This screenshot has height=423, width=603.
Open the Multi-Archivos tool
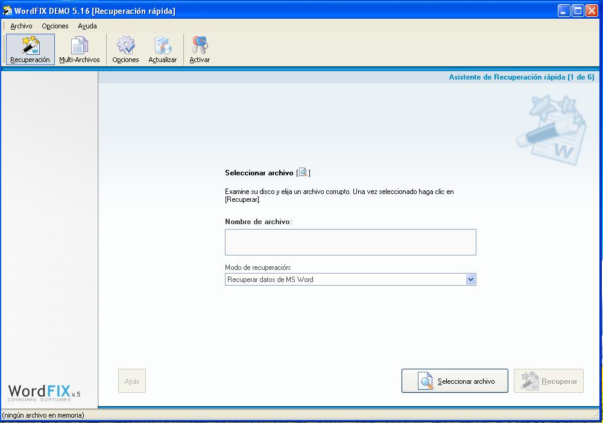click(x=79, y=49)
